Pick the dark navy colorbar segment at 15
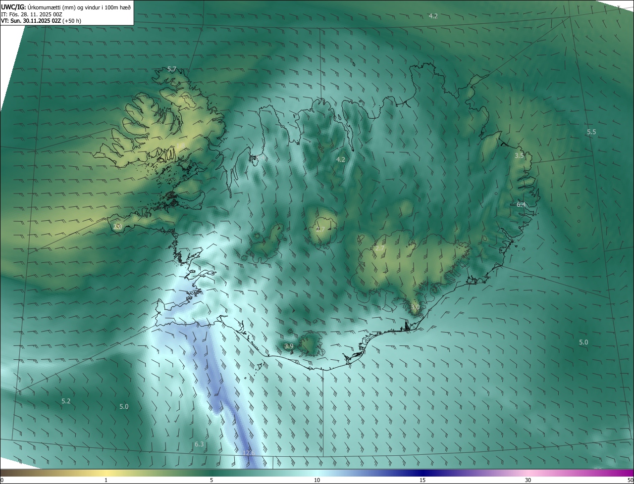Viewport: 634px width, 484px height. coord(423,473)
